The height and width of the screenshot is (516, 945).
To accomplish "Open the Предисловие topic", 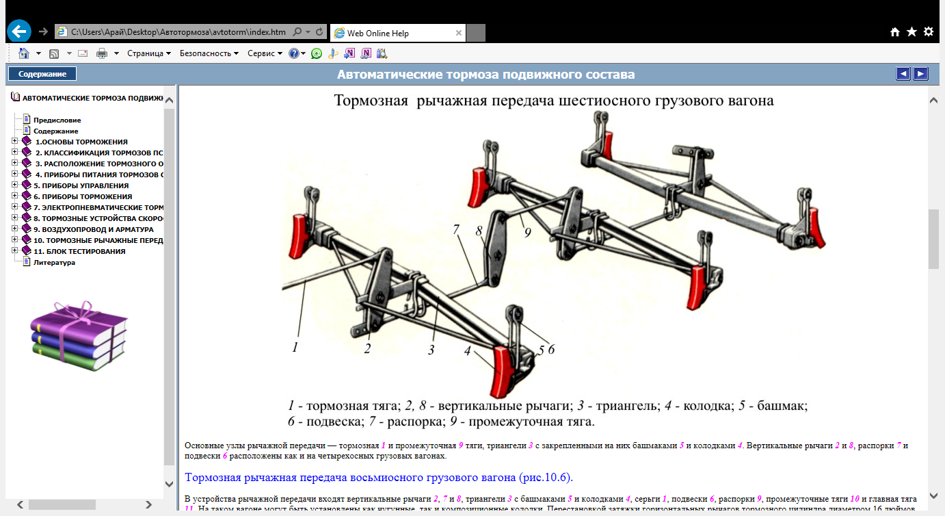I will coord(57,120).
